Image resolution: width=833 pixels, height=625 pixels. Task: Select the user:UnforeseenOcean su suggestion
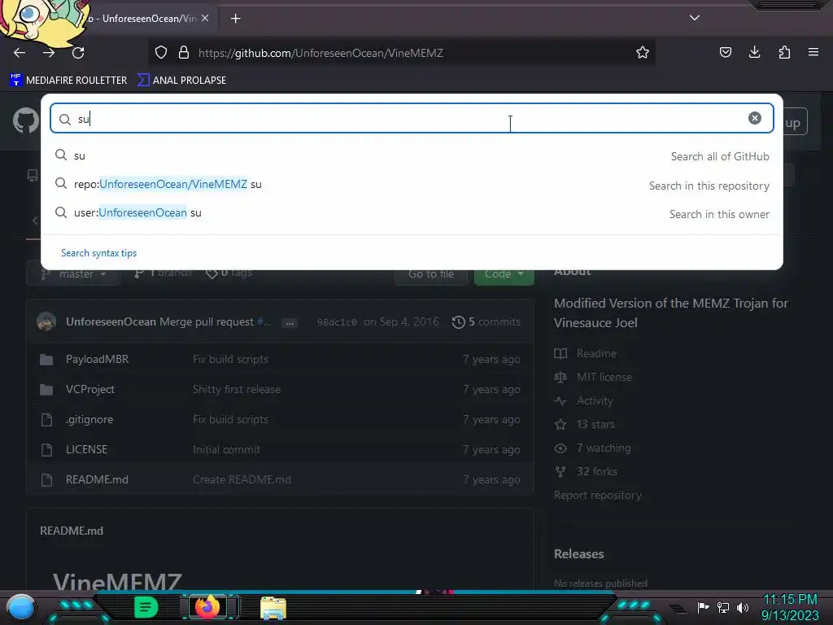412,213
